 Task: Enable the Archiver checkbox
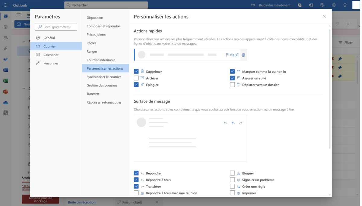[136, 78]
